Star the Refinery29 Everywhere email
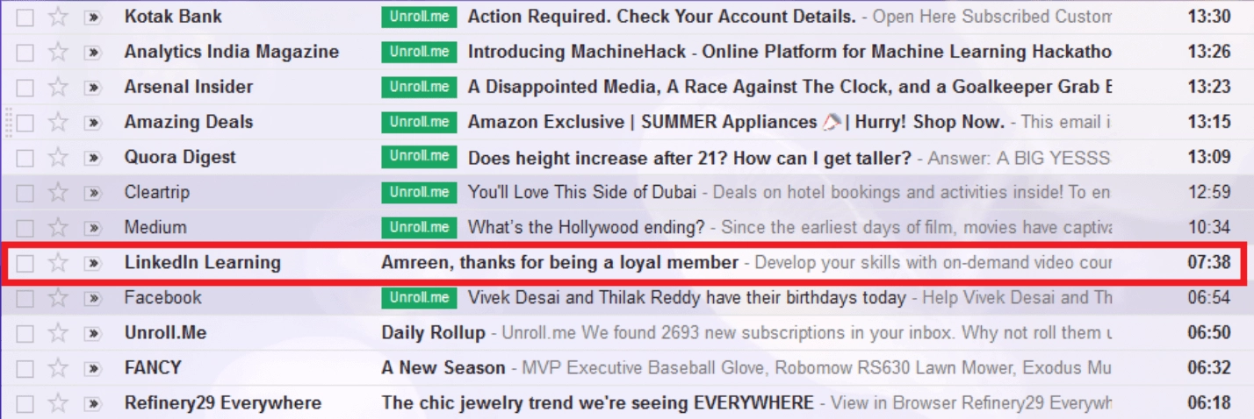This screenshot has height=419, width=1254. pos(58,402)
